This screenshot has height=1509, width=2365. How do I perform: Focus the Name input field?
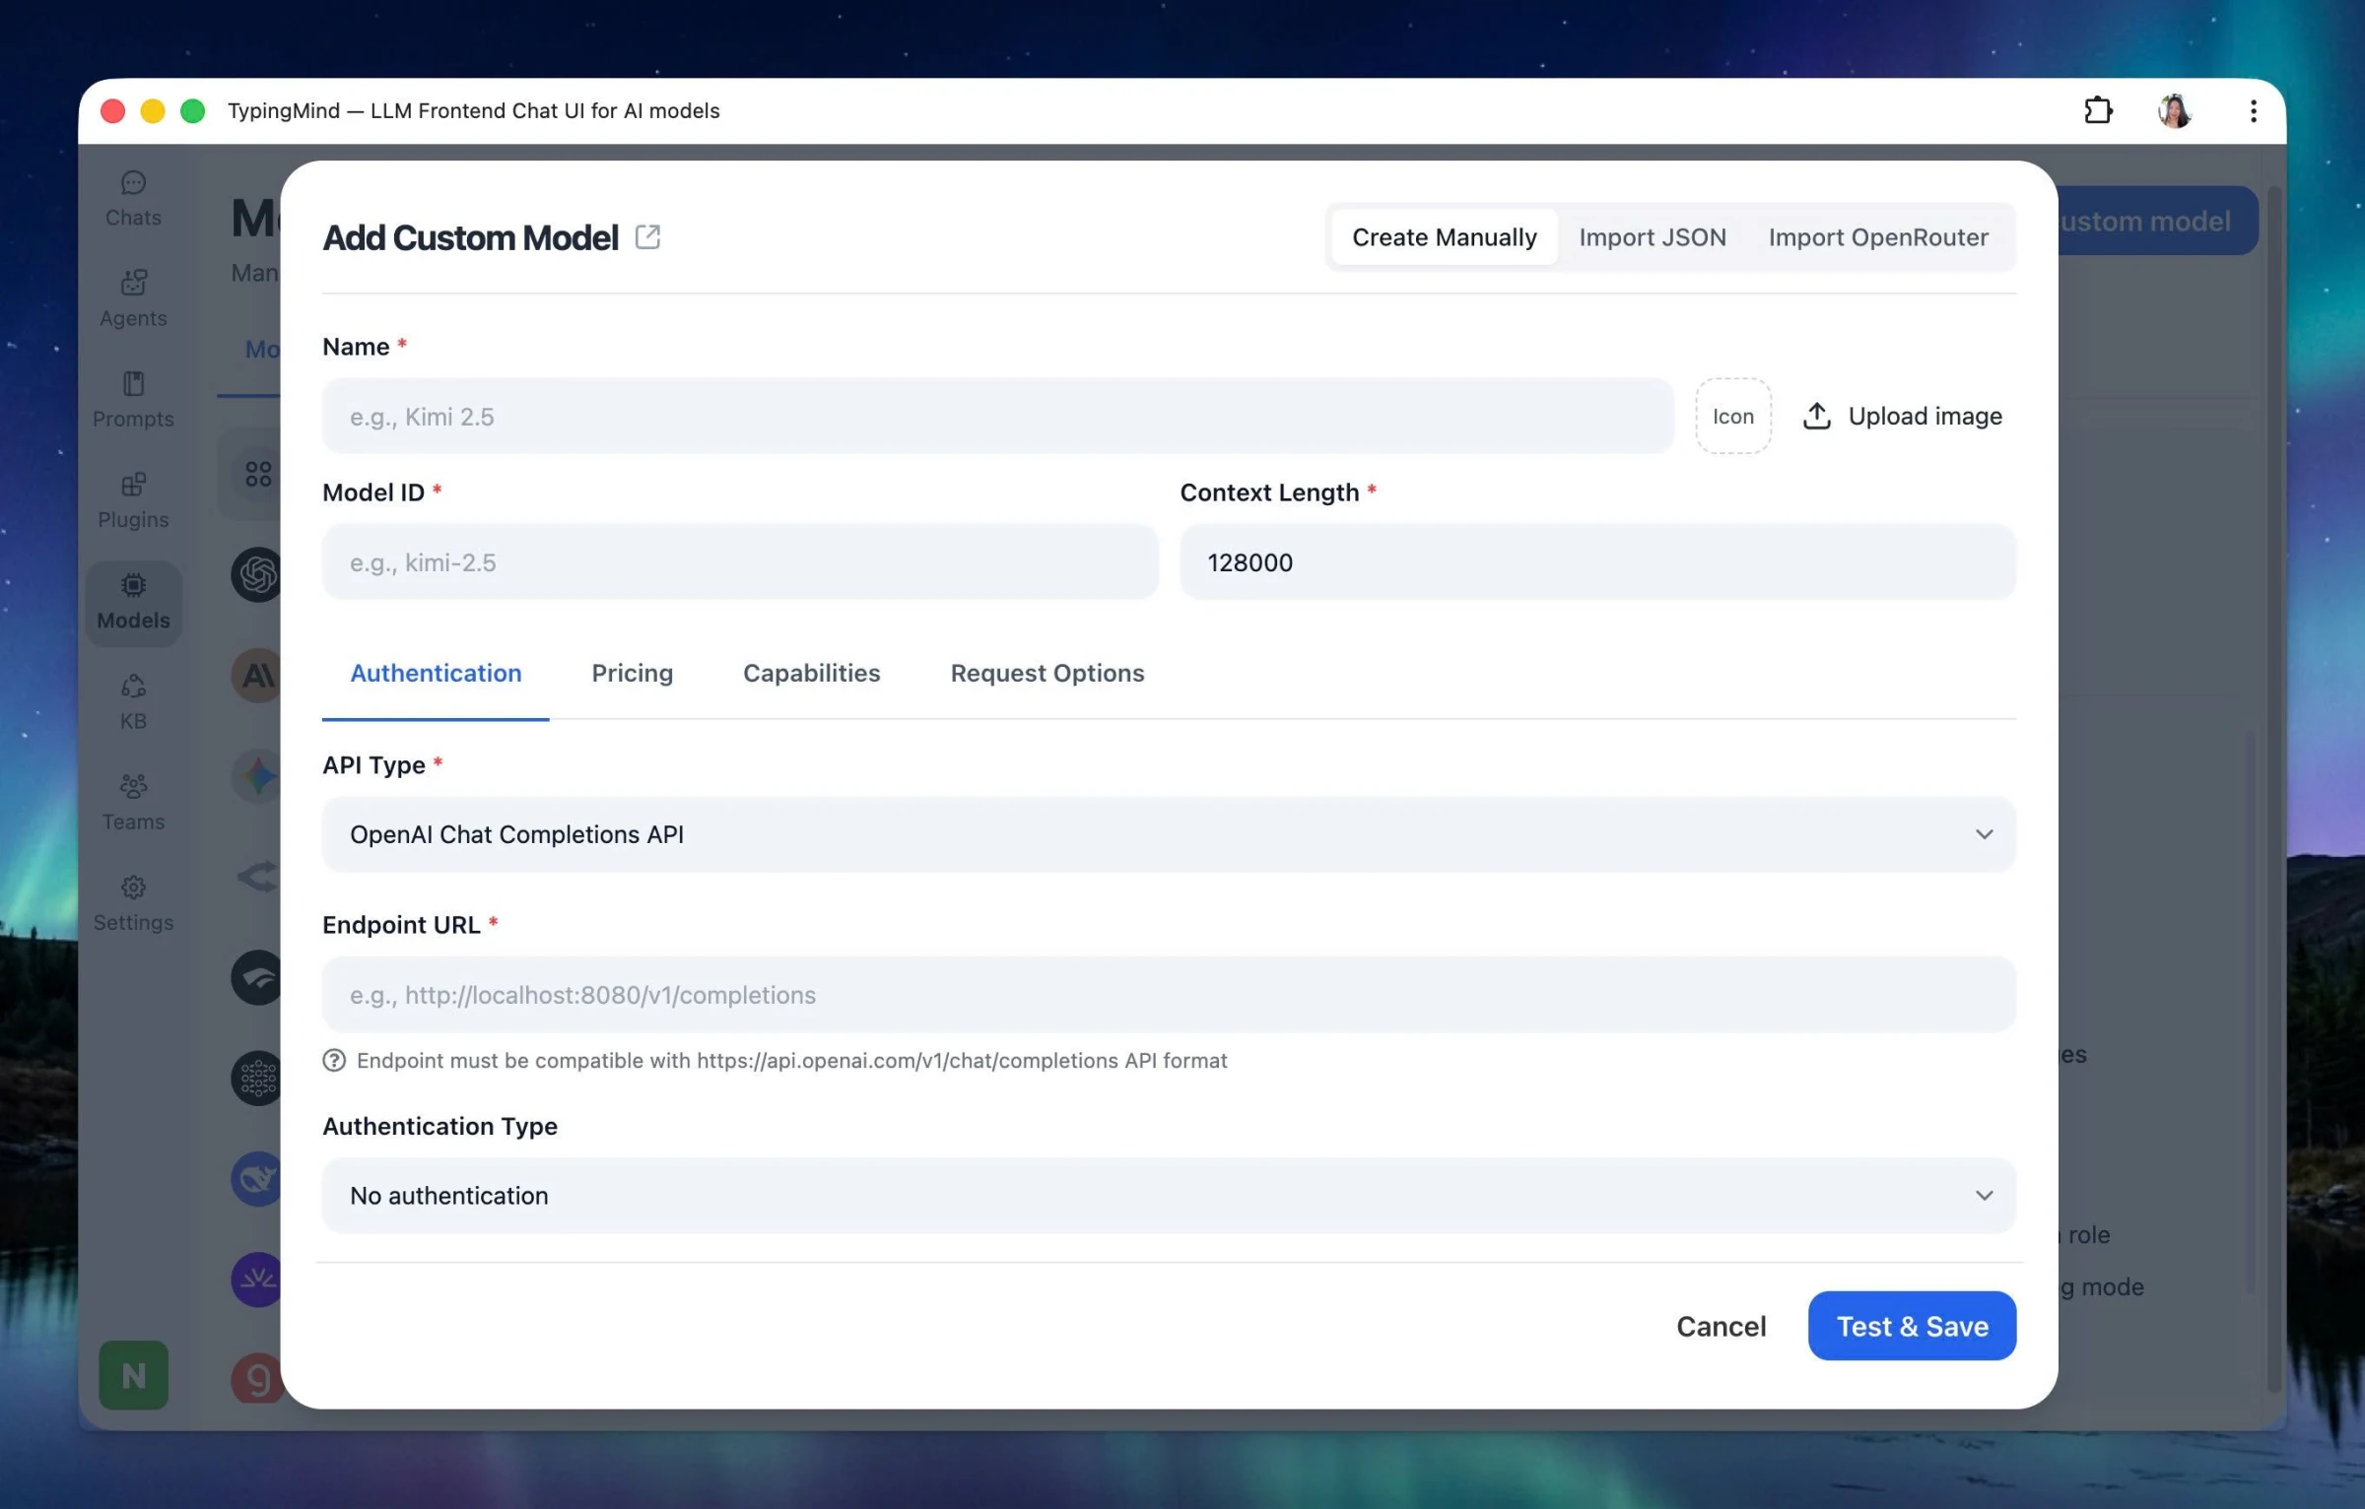997,416
